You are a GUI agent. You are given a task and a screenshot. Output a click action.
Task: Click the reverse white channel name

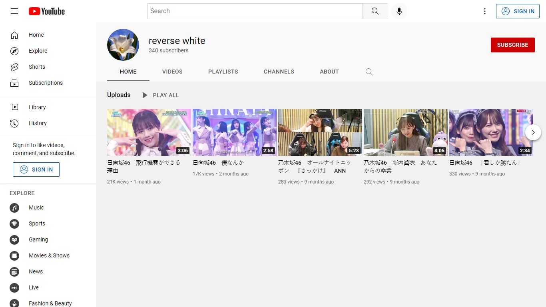click(177, 41)
